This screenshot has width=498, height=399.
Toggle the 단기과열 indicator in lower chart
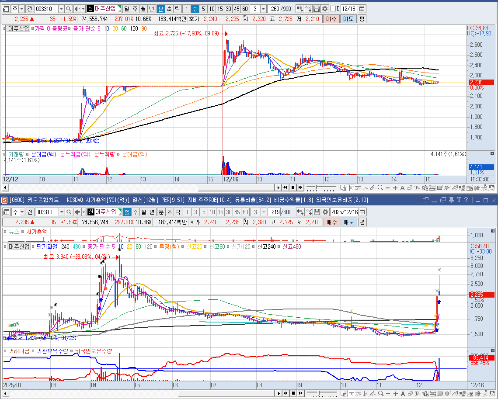(x=33, y=246)
